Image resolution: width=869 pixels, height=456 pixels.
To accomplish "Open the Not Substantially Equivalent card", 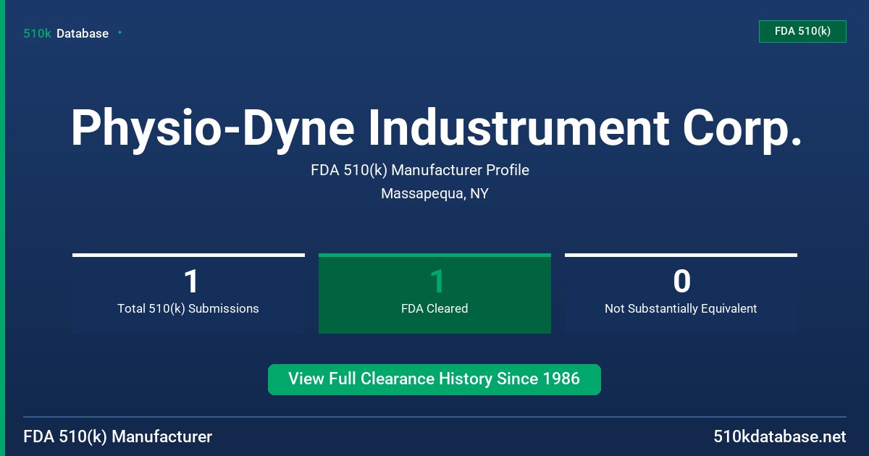I will [x=681, y=293].
